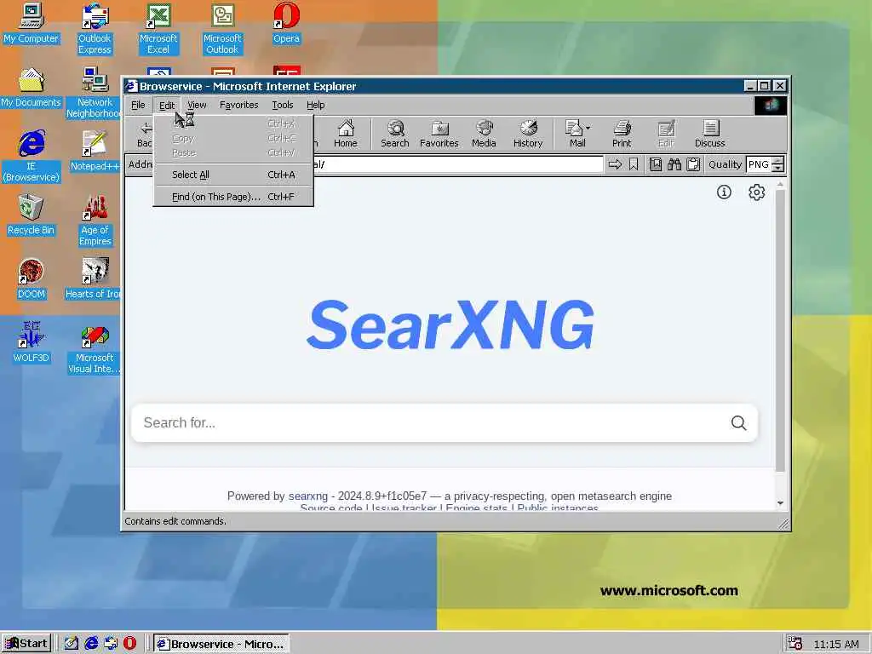The width and height of the screenshot is (872, 654).
Task: Click the system tray scheduler icon
Action: click(x=795, y=644)
